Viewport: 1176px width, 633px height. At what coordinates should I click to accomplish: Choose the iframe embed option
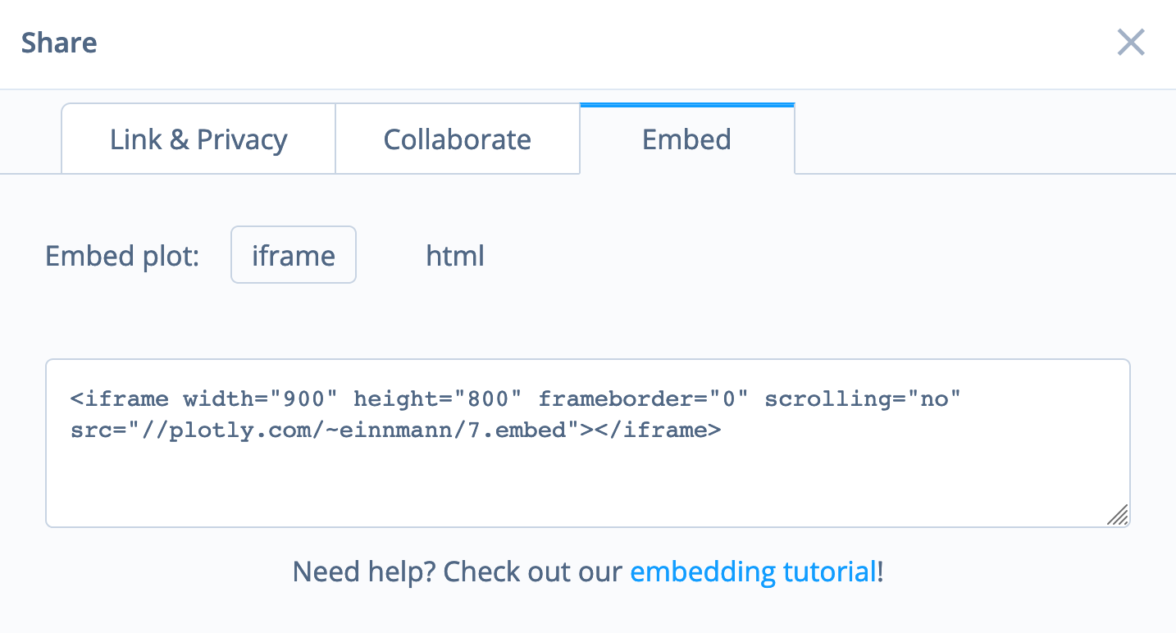click(294, 255)
